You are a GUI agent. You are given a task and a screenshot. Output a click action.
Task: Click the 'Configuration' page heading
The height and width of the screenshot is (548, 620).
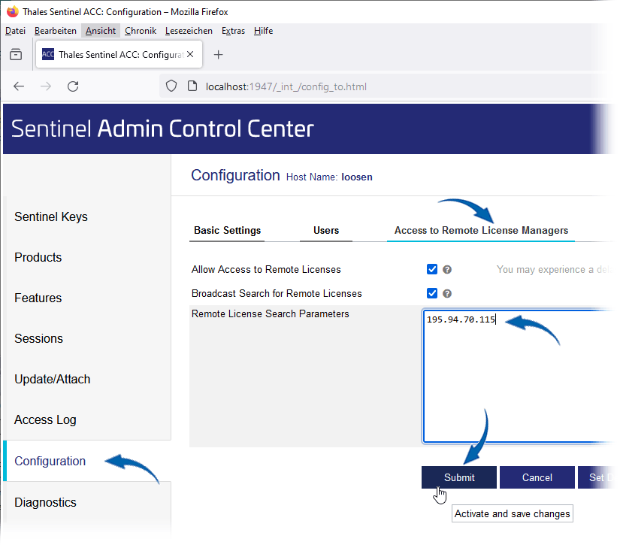235,175
